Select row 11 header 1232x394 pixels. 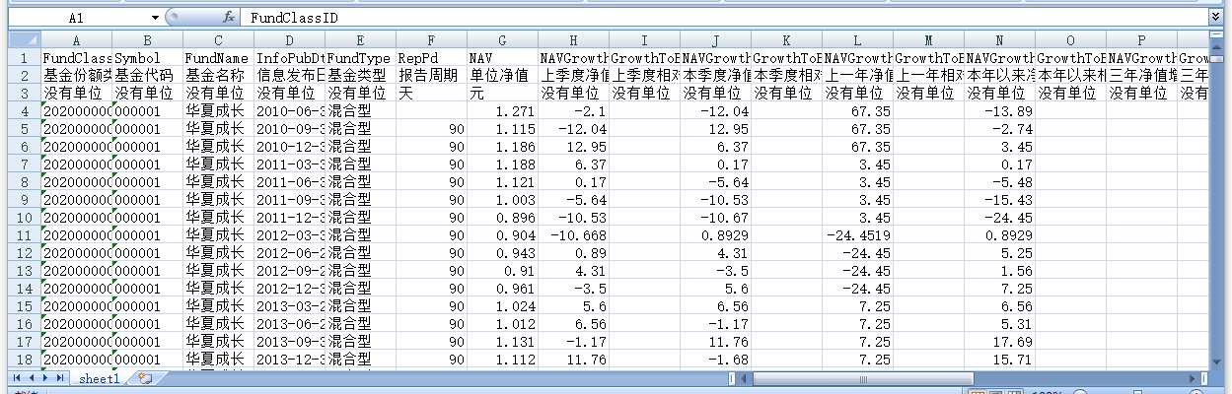pyautogui.click(x=25, y=235)
